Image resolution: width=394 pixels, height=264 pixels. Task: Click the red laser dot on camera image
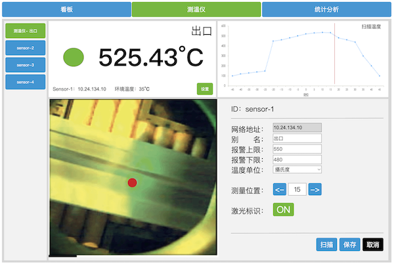[x=132, y=182]
